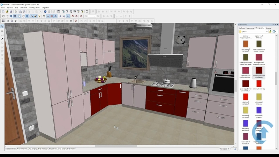Click the Save diskette icon
This screenshot has width=279, height=157.
tap(12, 11)
